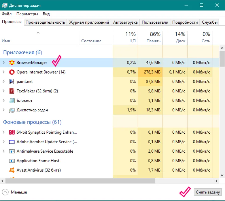225x201 pixels.
Task: Click the 0,1 МБ/с disk value
Action: coord(177,72)
